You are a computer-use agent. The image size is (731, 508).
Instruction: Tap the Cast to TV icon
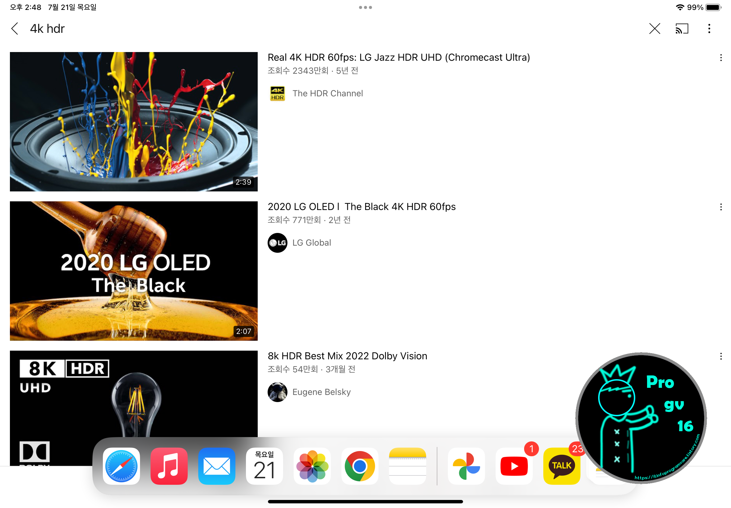click(682, 28)
